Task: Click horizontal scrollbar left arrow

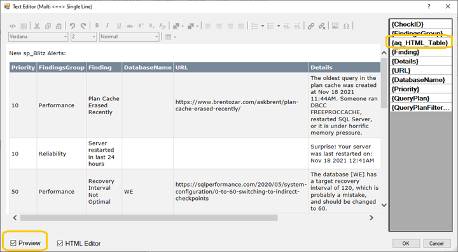Action: coord(15,218)
